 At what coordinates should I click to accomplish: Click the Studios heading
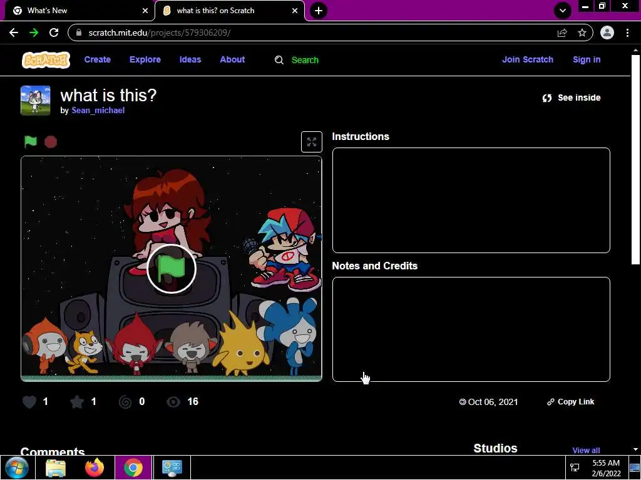495,448
